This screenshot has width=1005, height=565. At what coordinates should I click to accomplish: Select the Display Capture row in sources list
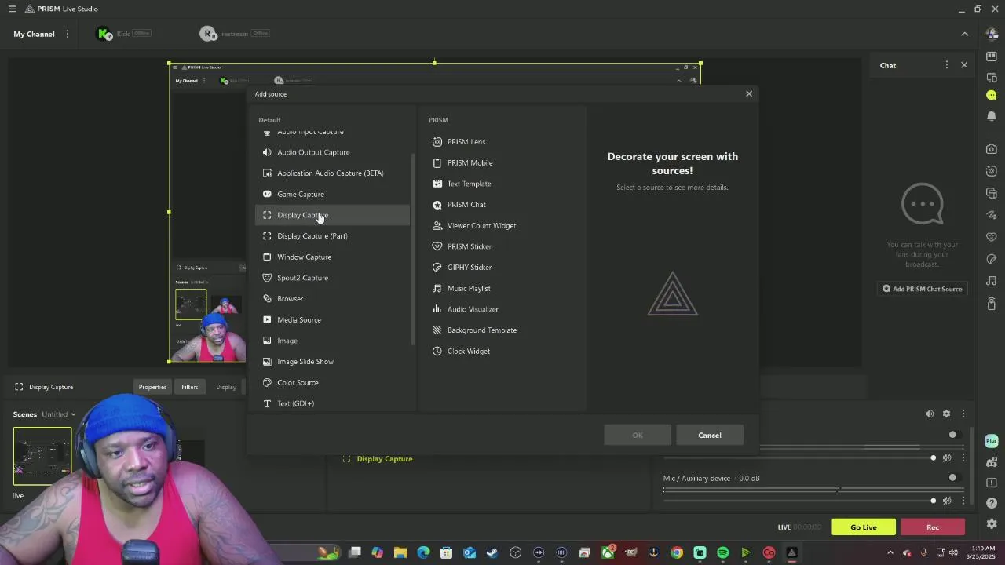pyautogui.click(x=384, y=459)
